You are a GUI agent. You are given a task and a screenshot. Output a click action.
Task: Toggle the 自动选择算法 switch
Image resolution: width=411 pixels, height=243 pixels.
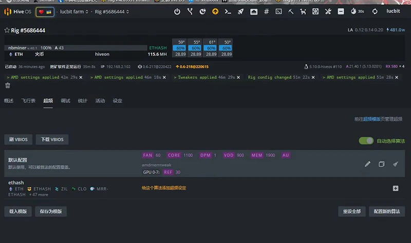366,140
